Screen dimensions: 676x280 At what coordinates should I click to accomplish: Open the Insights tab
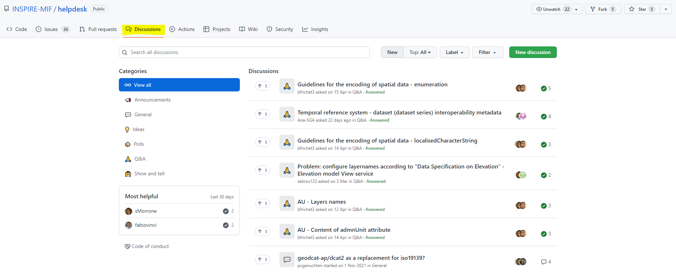tap(315, 29)
